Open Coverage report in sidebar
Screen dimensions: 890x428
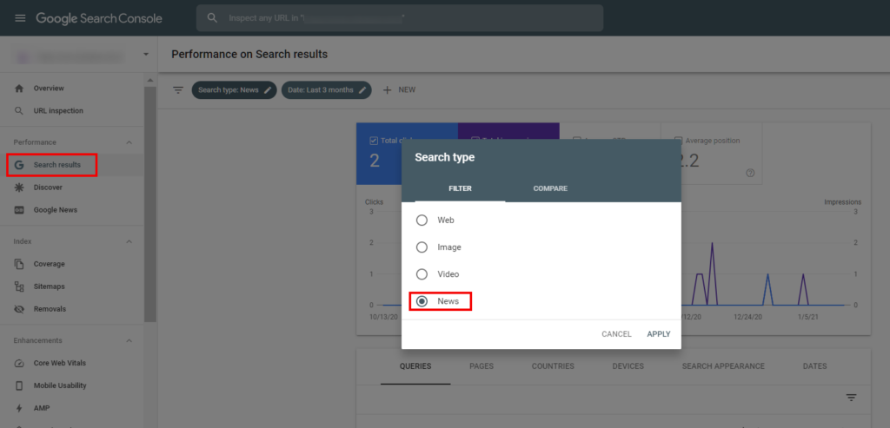50,264
